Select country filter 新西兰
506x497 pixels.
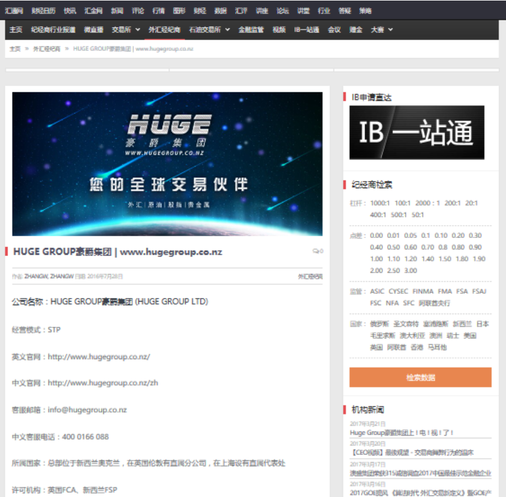(462, 324)
